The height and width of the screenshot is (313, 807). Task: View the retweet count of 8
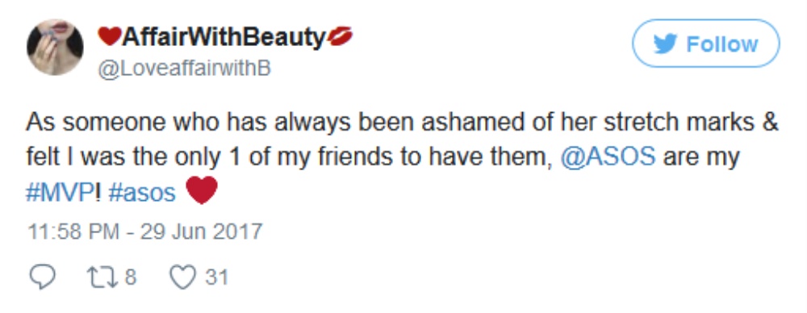(x=130, y=278)
